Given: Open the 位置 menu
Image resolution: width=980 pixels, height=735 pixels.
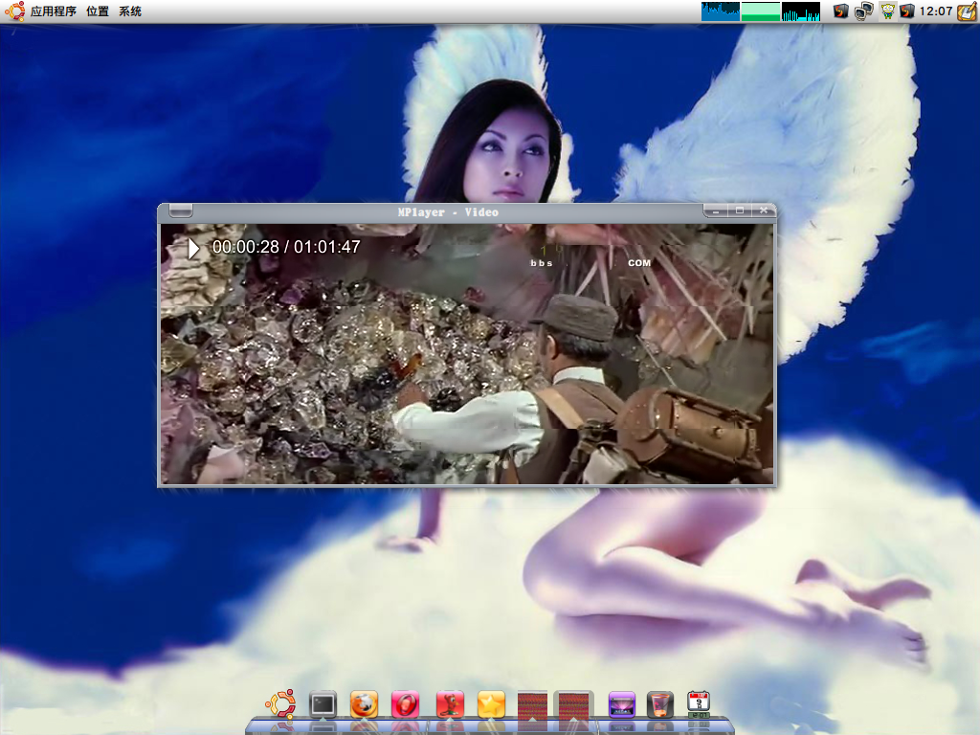Looking at the screenshot, I should 98,11.
